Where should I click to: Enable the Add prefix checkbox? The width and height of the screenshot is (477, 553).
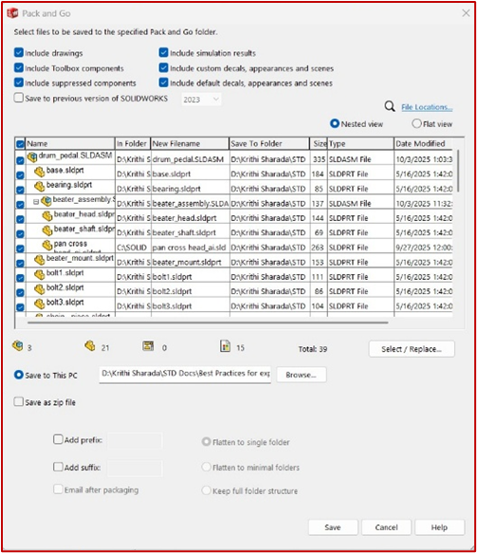point(58,440)
